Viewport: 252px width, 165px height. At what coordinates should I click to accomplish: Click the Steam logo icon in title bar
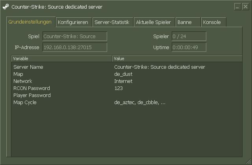[x=6, y=7]
